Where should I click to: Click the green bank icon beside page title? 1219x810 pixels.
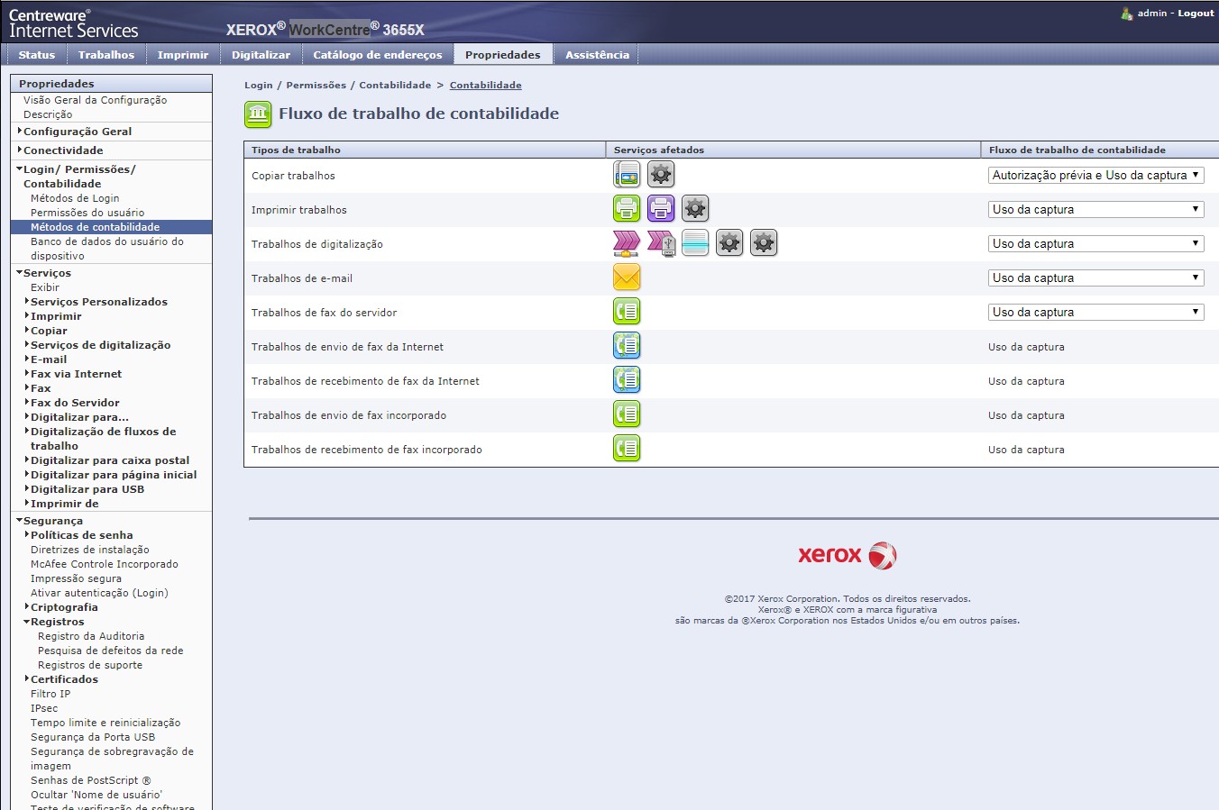pos(258,114)
